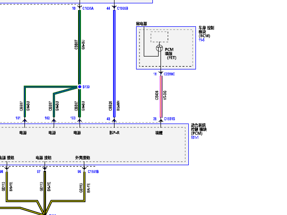Viewport: 287px width, 215px height.
Task: Select pin number 48 below CBB26
Action: tap(108, 119)
